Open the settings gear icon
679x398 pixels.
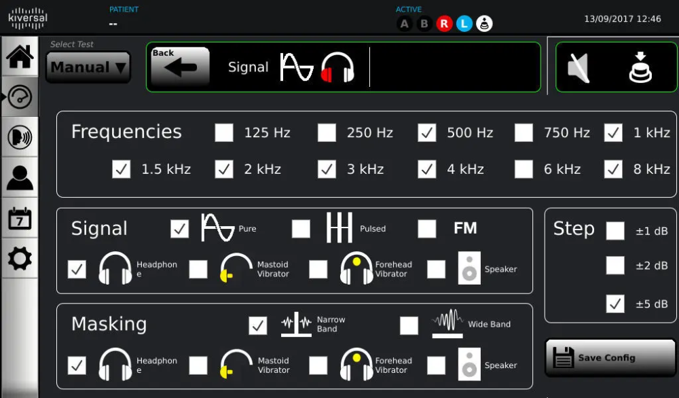tap(20, 259)
